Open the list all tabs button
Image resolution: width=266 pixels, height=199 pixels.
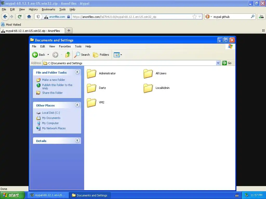pyautogui.click(x=263, y=31)
